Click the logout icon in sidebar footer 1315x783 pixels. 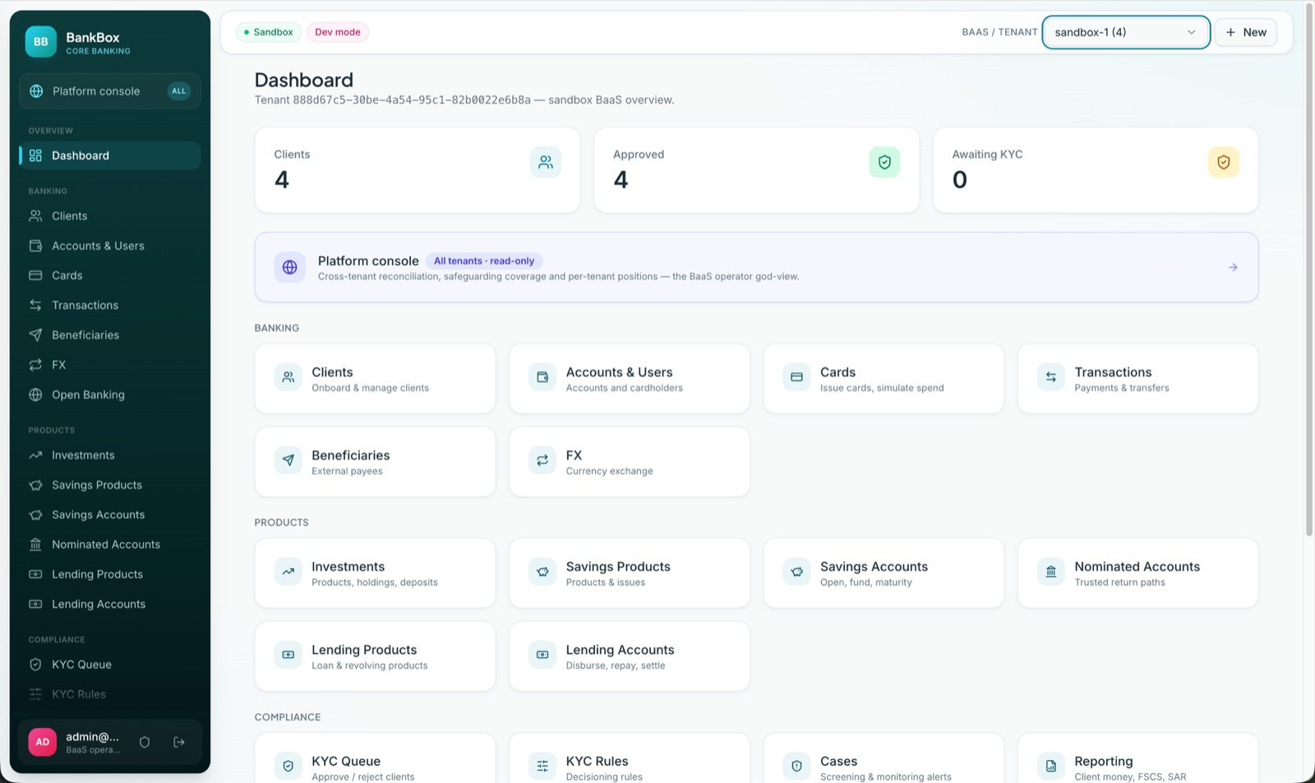[179, 742]
